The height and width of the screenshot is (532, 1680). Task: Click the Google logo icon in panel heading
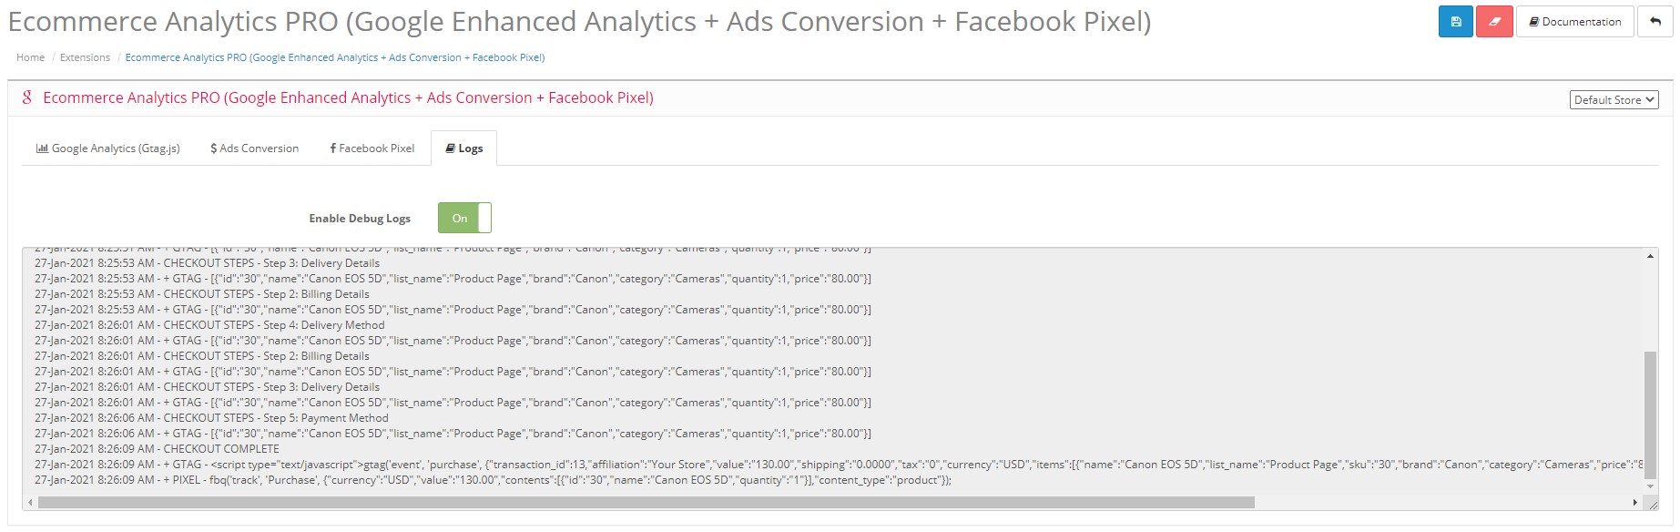coord(27,97)
